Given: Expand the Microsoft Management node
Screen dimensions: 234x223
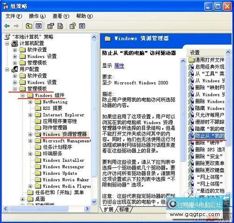Looking at the screenshot, I should pyautogui.click(x=30, y=141).
